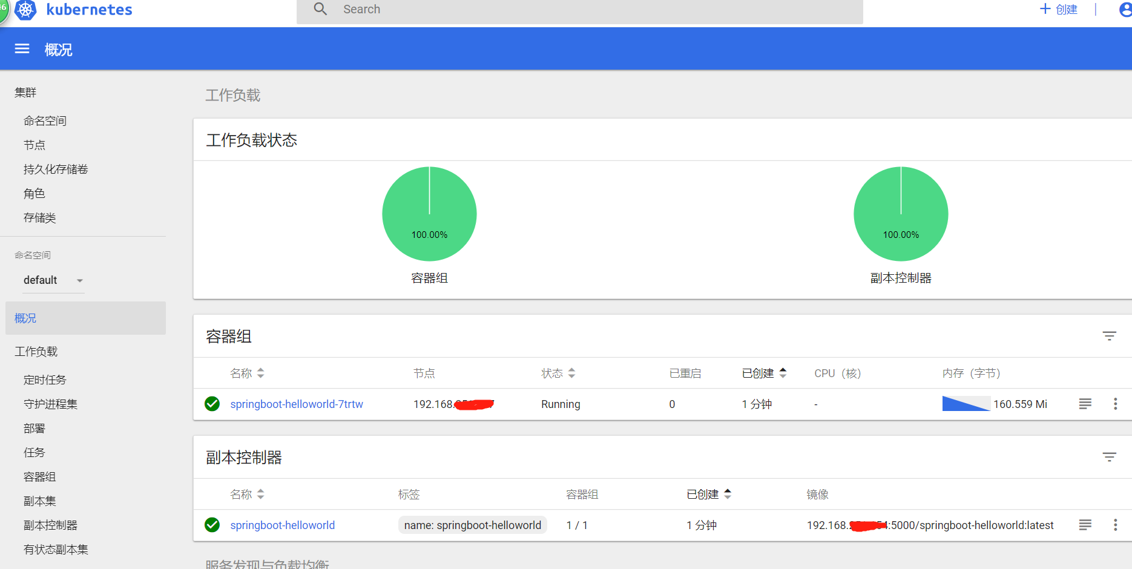Viewport: 1132px width, 569px height.
Task: Click the name: springboot-helloworld label chip
Action: (473, 525)
